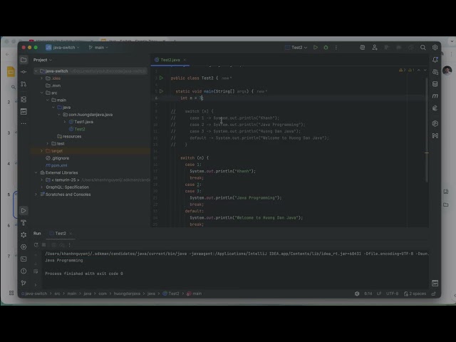Click the Rerun icon in Run toolbar

click(36, 245)
